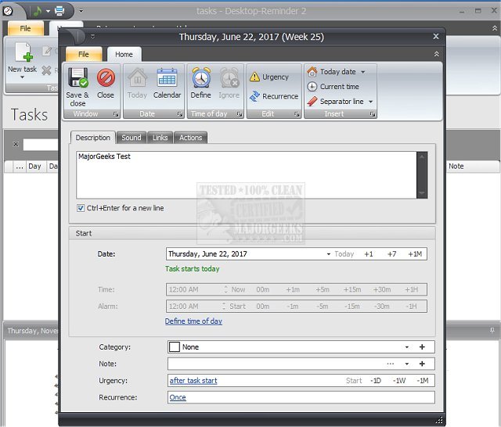Add new note with plus icon
The width and height of the screenshot is (501, 427).
coord(422,364)
